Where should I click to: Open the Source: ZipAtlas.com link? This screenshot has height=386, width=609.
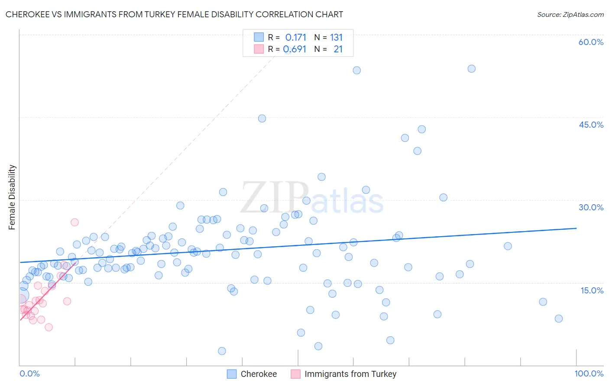tap(570, 14)
